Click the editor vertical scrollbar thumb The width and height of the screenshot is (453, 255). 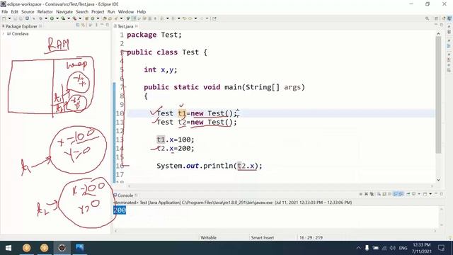pos(438,96)
